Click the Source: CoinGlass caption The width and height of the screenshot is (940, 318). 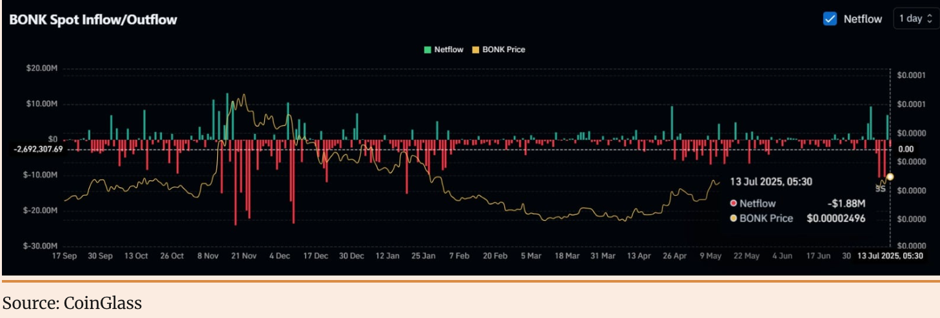[x=72, y=303]
